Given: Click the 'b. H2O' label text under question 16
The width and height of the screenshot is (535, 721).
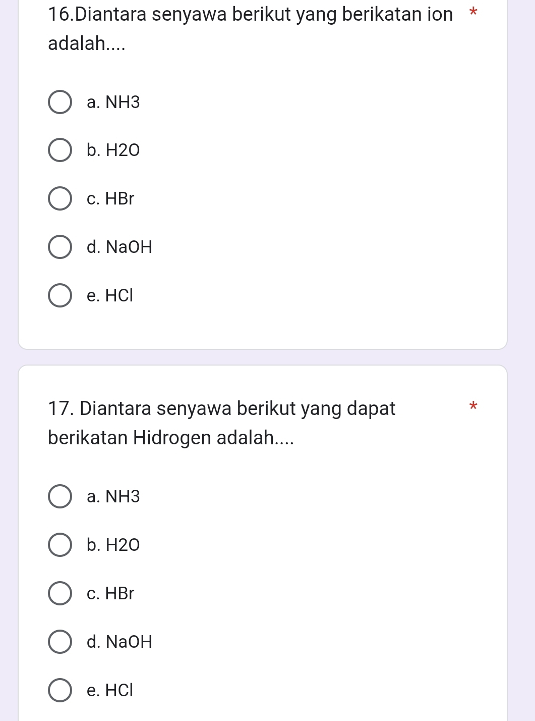Looking at the screenshot, I should click(113, 150).
